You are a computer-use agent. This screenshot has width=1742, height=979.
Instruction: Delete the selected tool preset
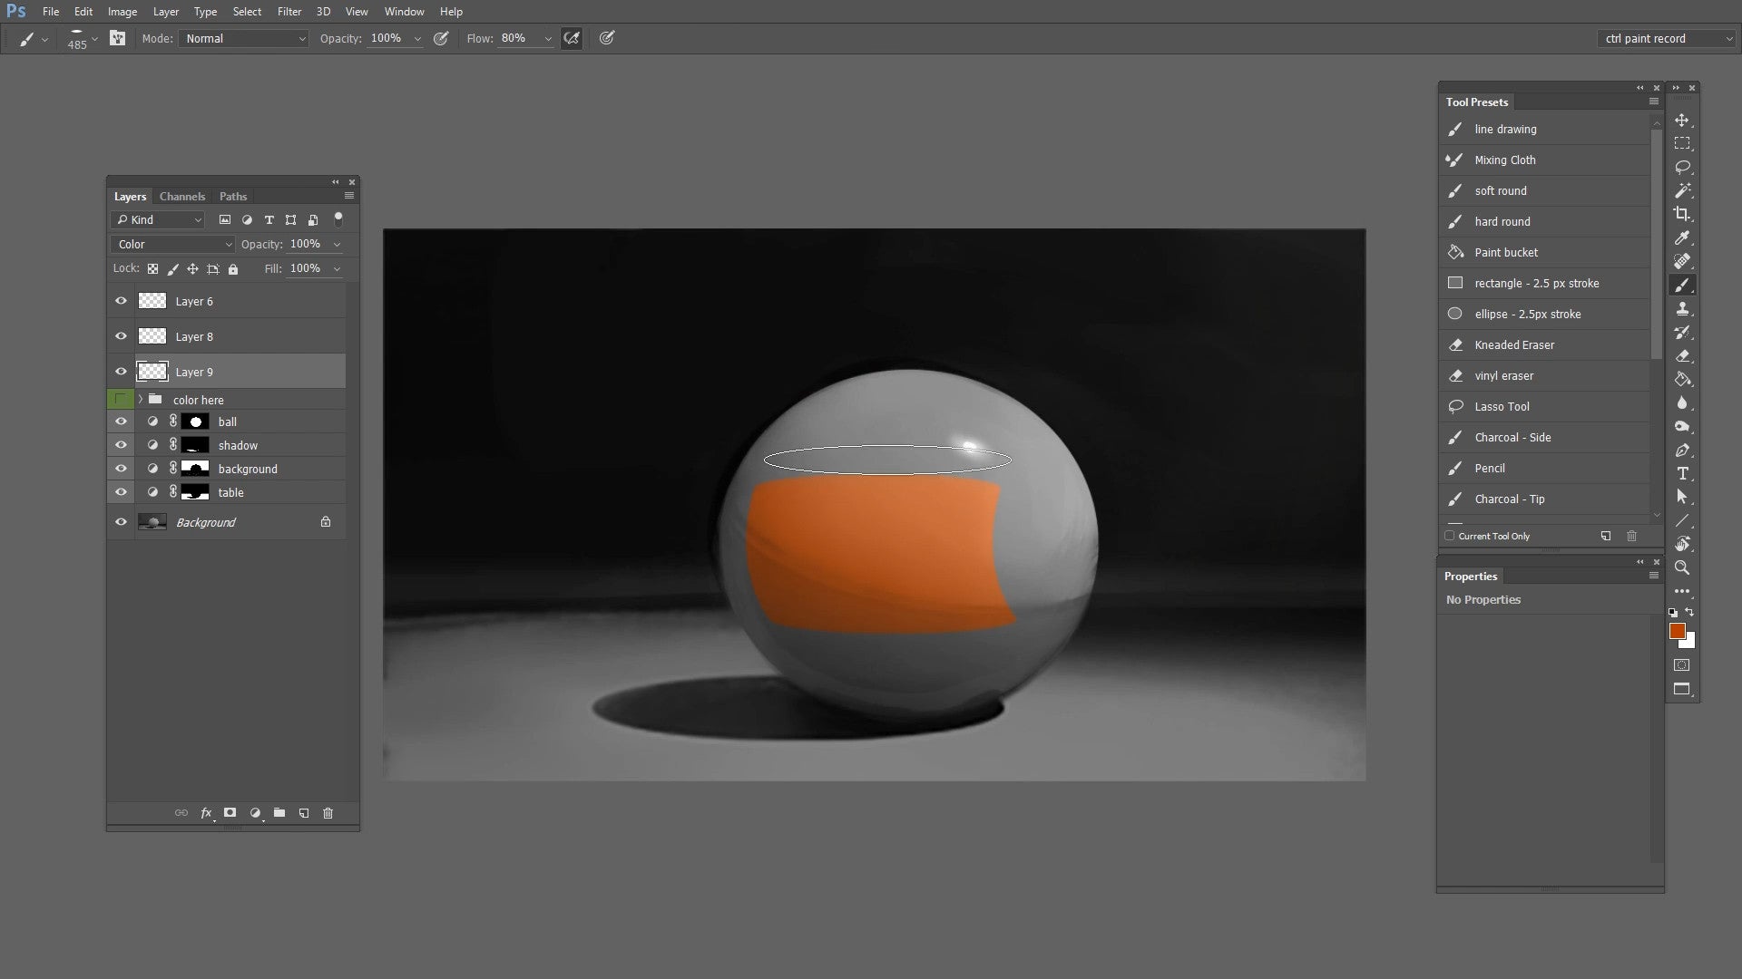pyautogui.click(x=1630, y=536)
